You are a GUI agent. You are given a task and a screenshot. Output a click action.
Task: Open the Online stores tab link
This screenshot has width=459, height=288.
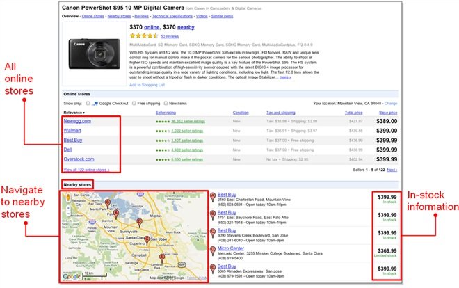pos(92,16)
